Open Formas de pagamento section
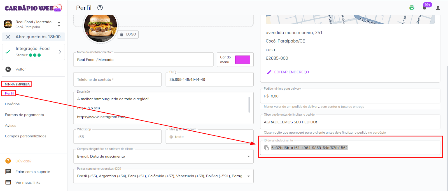The height and width of the screenshot is (191, 448). click(x=24, y=115)
